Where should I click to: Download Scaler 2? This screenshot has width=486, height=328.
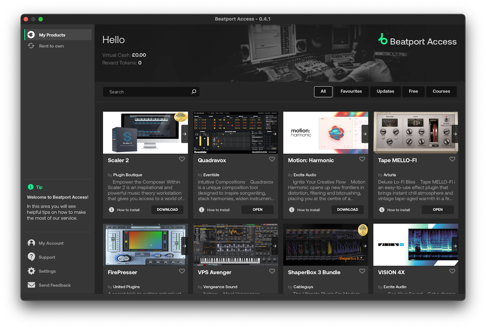click(167, 210)
